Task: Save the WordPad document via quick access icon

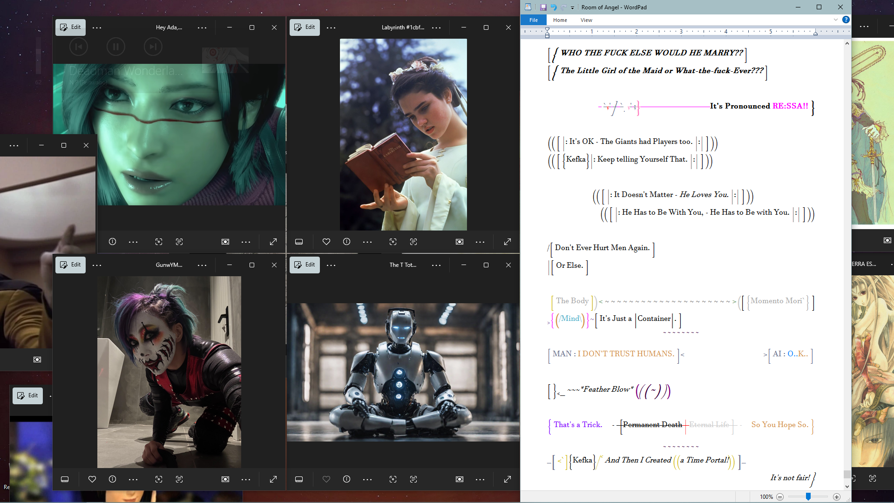Action: [x=543, y=7]
